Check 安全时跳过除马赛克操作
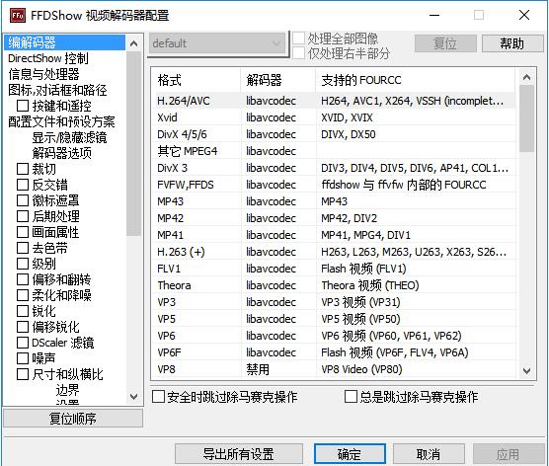Viewport: 549px width, 466px height. coord(158,397)
